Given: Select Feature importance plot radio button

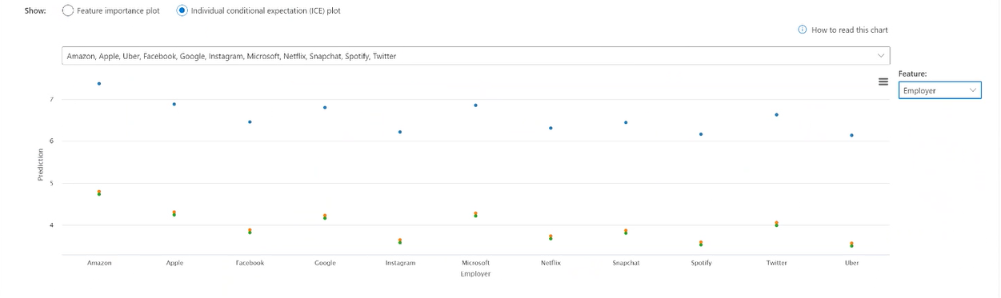Looking at the screenshot, I should point(68,10).
